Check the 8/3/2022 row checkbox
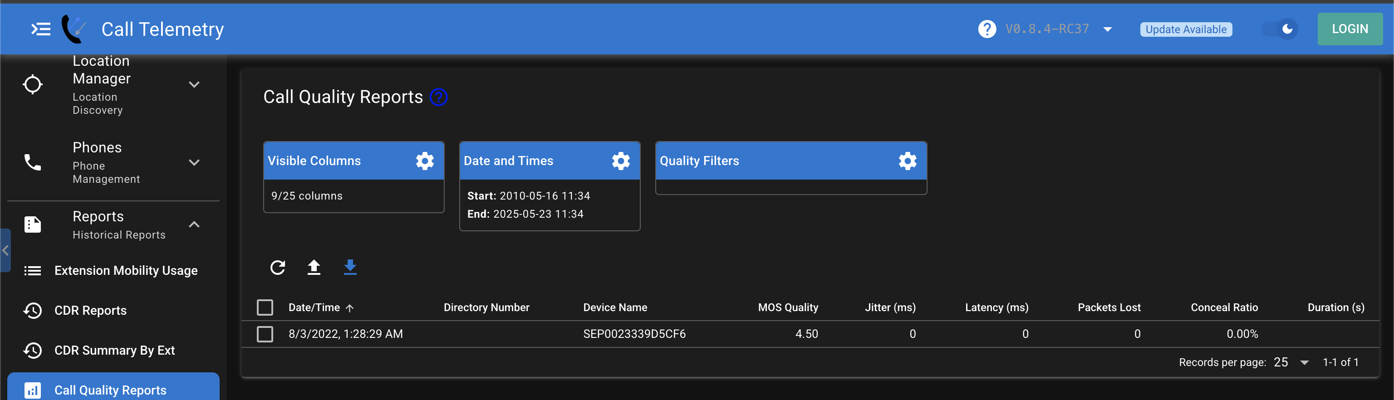1394x400 pixels. click(x=265, y=334)
